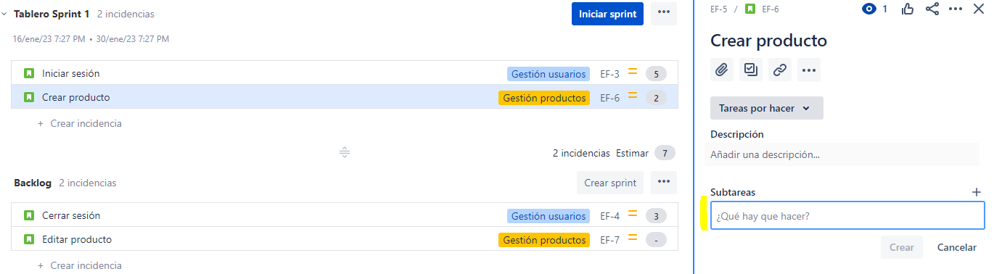Click the EF-5 breadcrumb link

719,9
